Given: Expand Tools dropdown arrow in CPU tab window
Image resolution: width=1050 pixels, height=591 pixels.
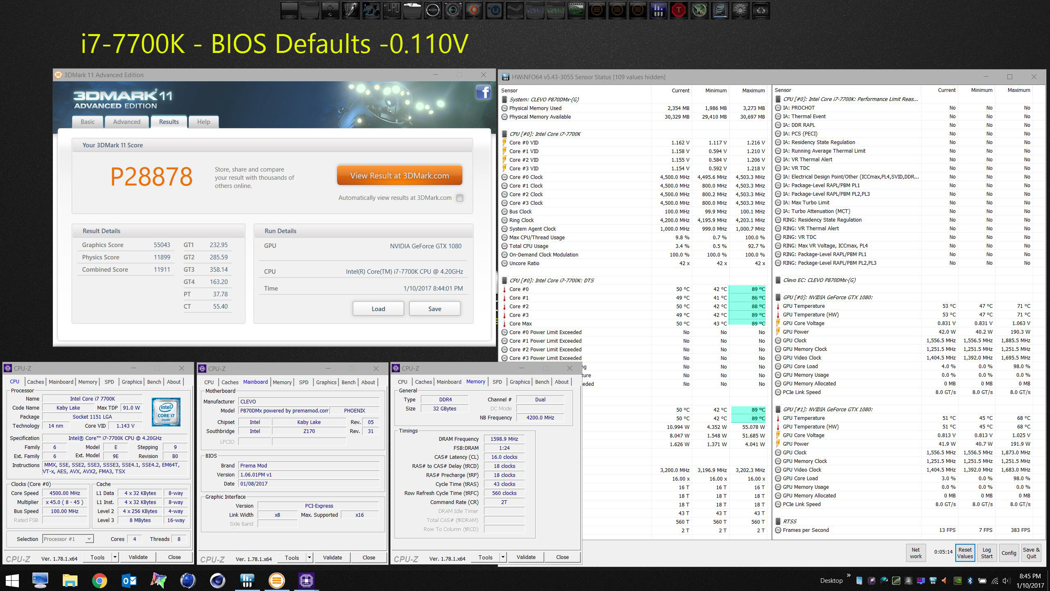Looking at the screenshot, I should coord(115,557).
